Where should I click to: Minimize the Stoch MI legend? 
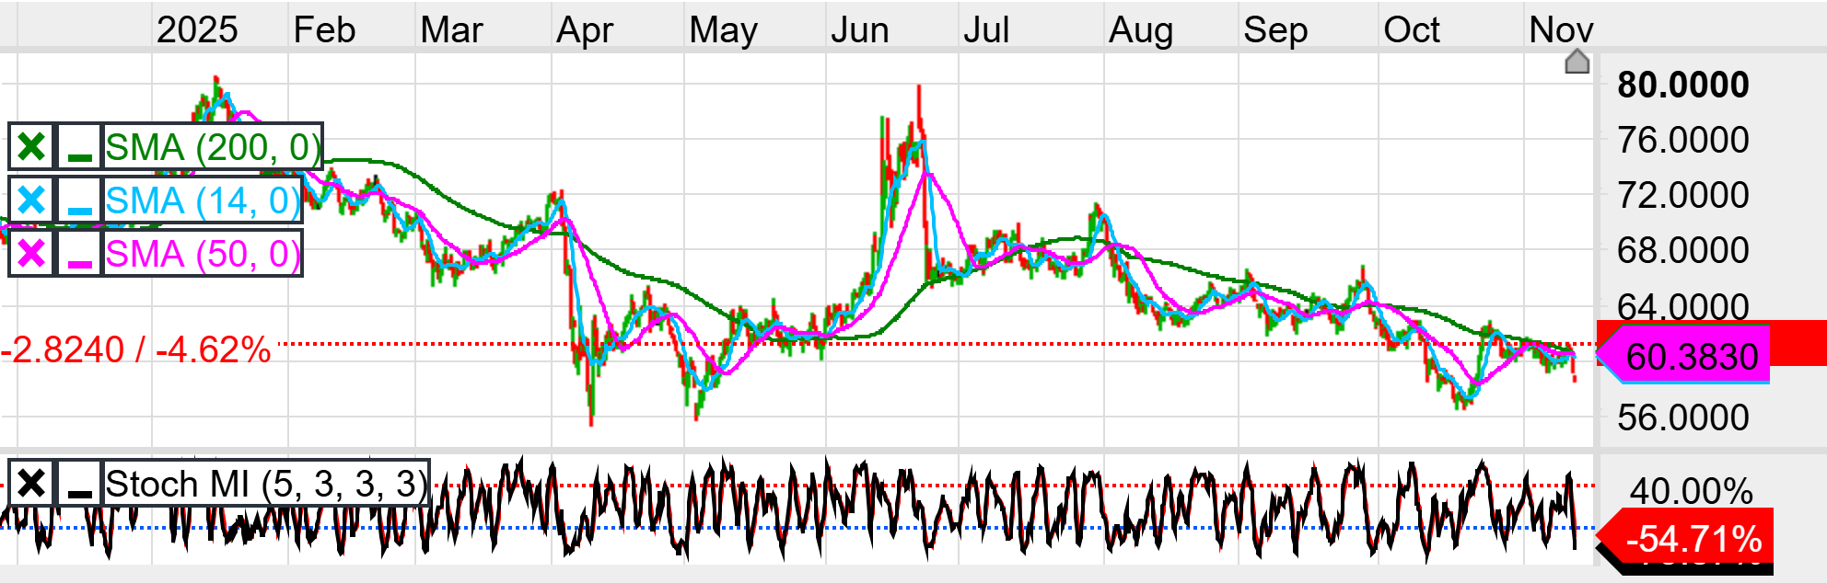click(80, 484)
